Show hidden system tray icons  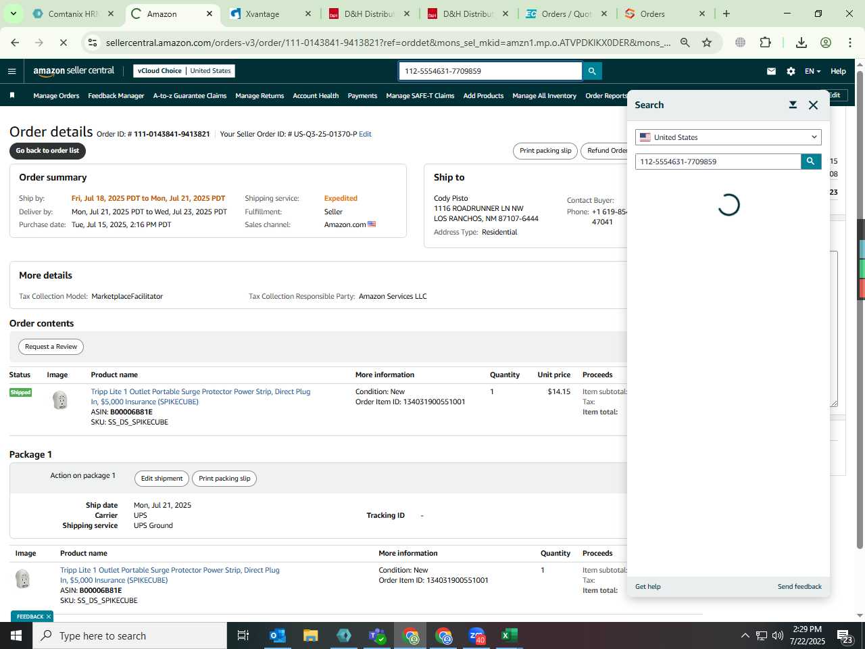[x=745, y=635]
